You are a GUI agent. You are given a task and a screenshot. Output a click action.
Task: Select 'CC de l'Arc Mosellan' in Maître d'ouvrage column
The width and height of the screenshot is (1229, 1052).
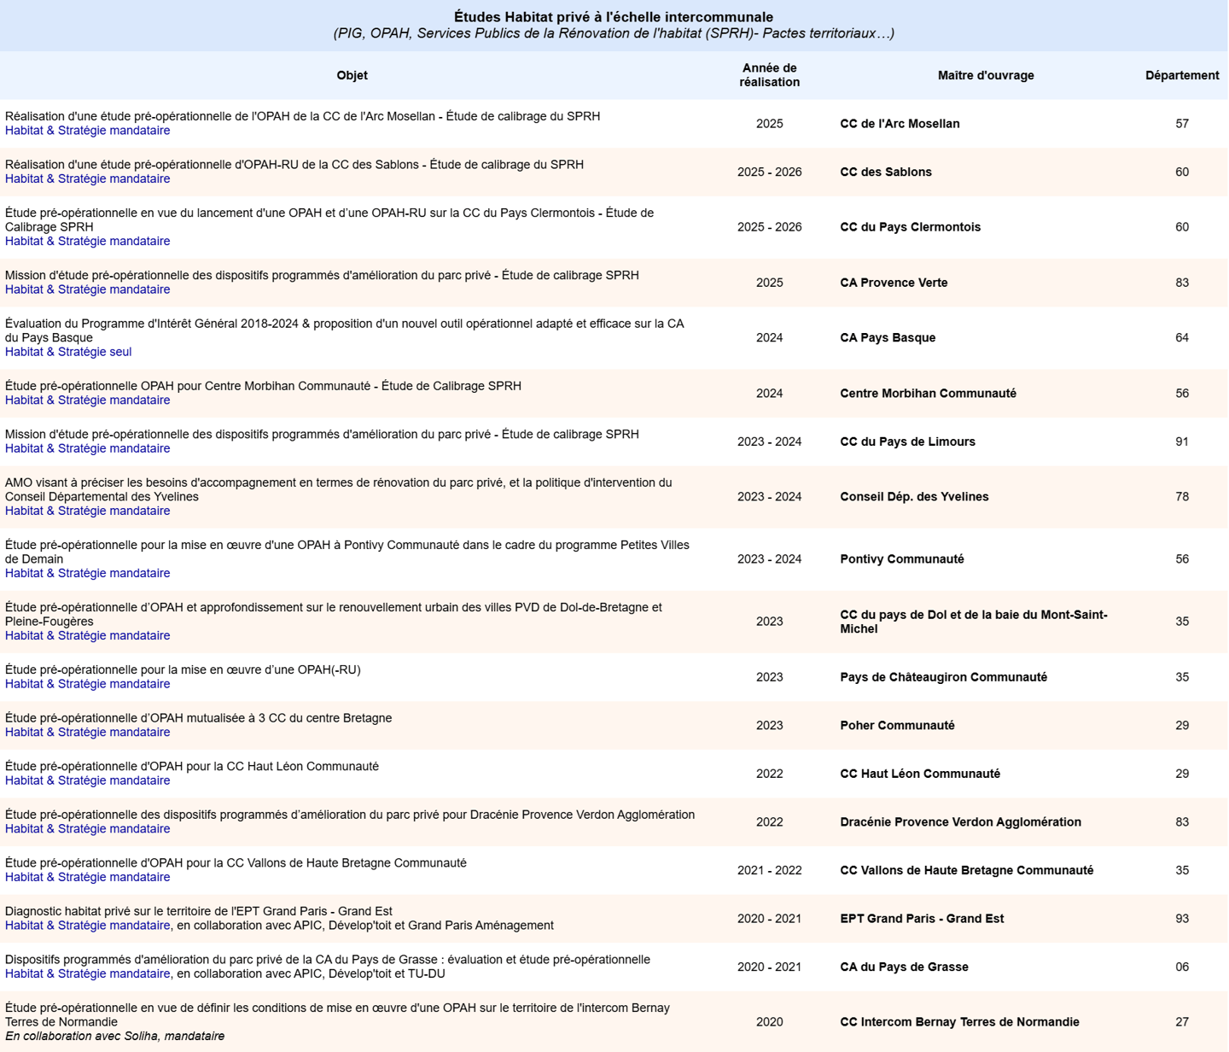[x=900, y=124]
